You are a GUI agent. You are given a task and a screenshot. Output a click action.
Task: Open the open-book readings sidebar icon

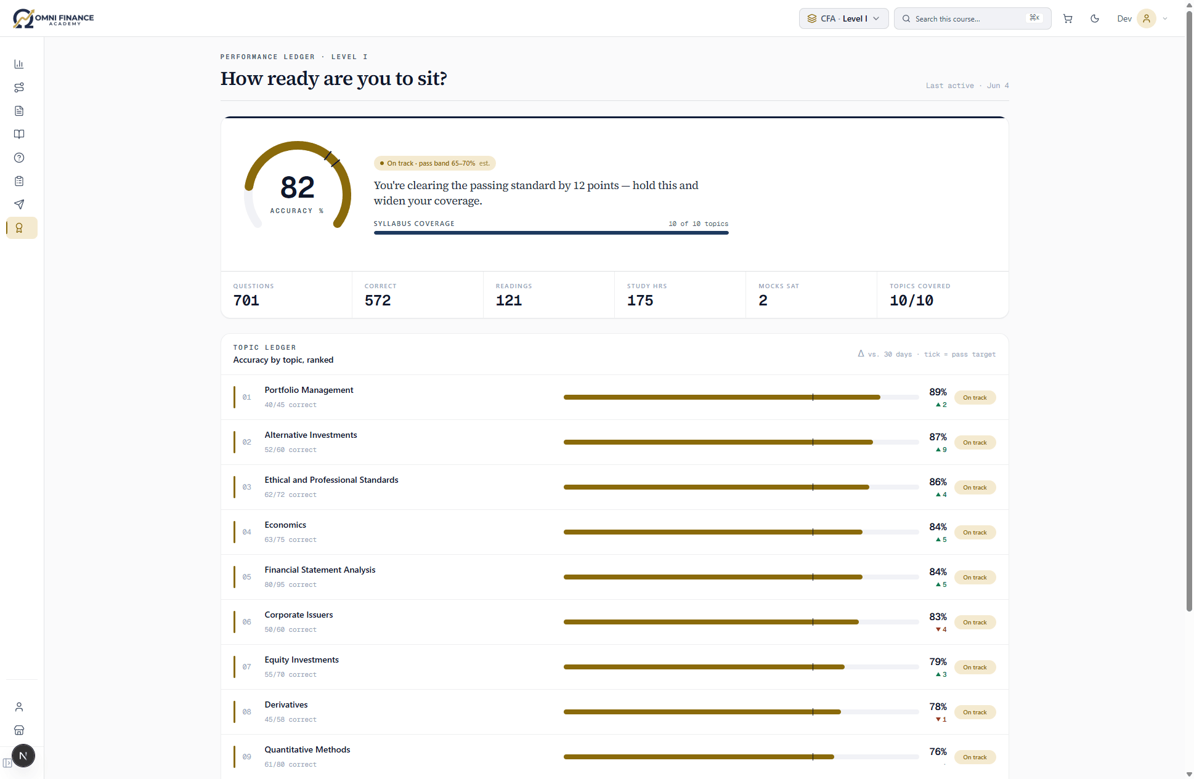point(19,134)
